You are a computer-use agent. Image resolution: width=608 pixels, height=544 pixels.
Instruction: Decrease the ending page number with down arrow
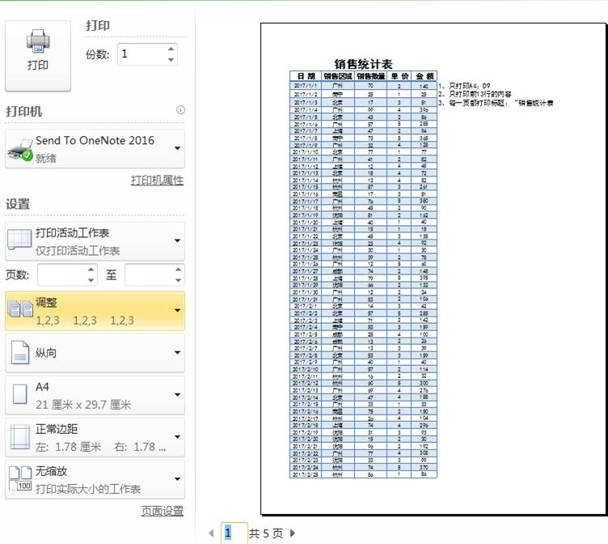(x=178, y=280)
